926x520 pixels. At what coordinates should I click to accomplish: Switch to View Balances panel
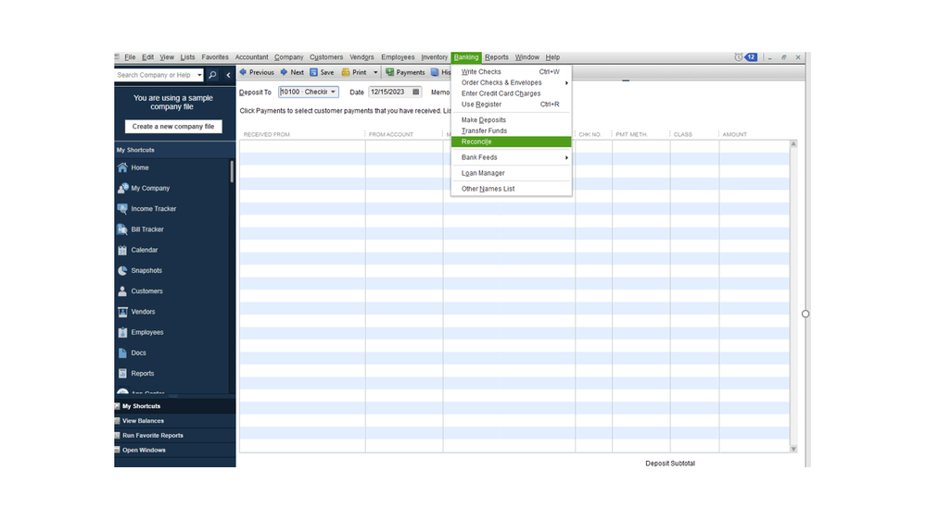pyautogui.click(x=175, y=421)
